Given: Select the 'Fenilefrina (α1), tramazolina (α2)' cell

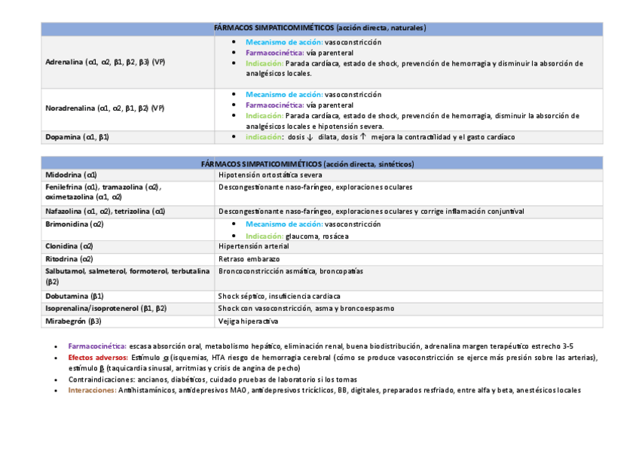Looking at the screenshot, I should click(x=127, y=194).
